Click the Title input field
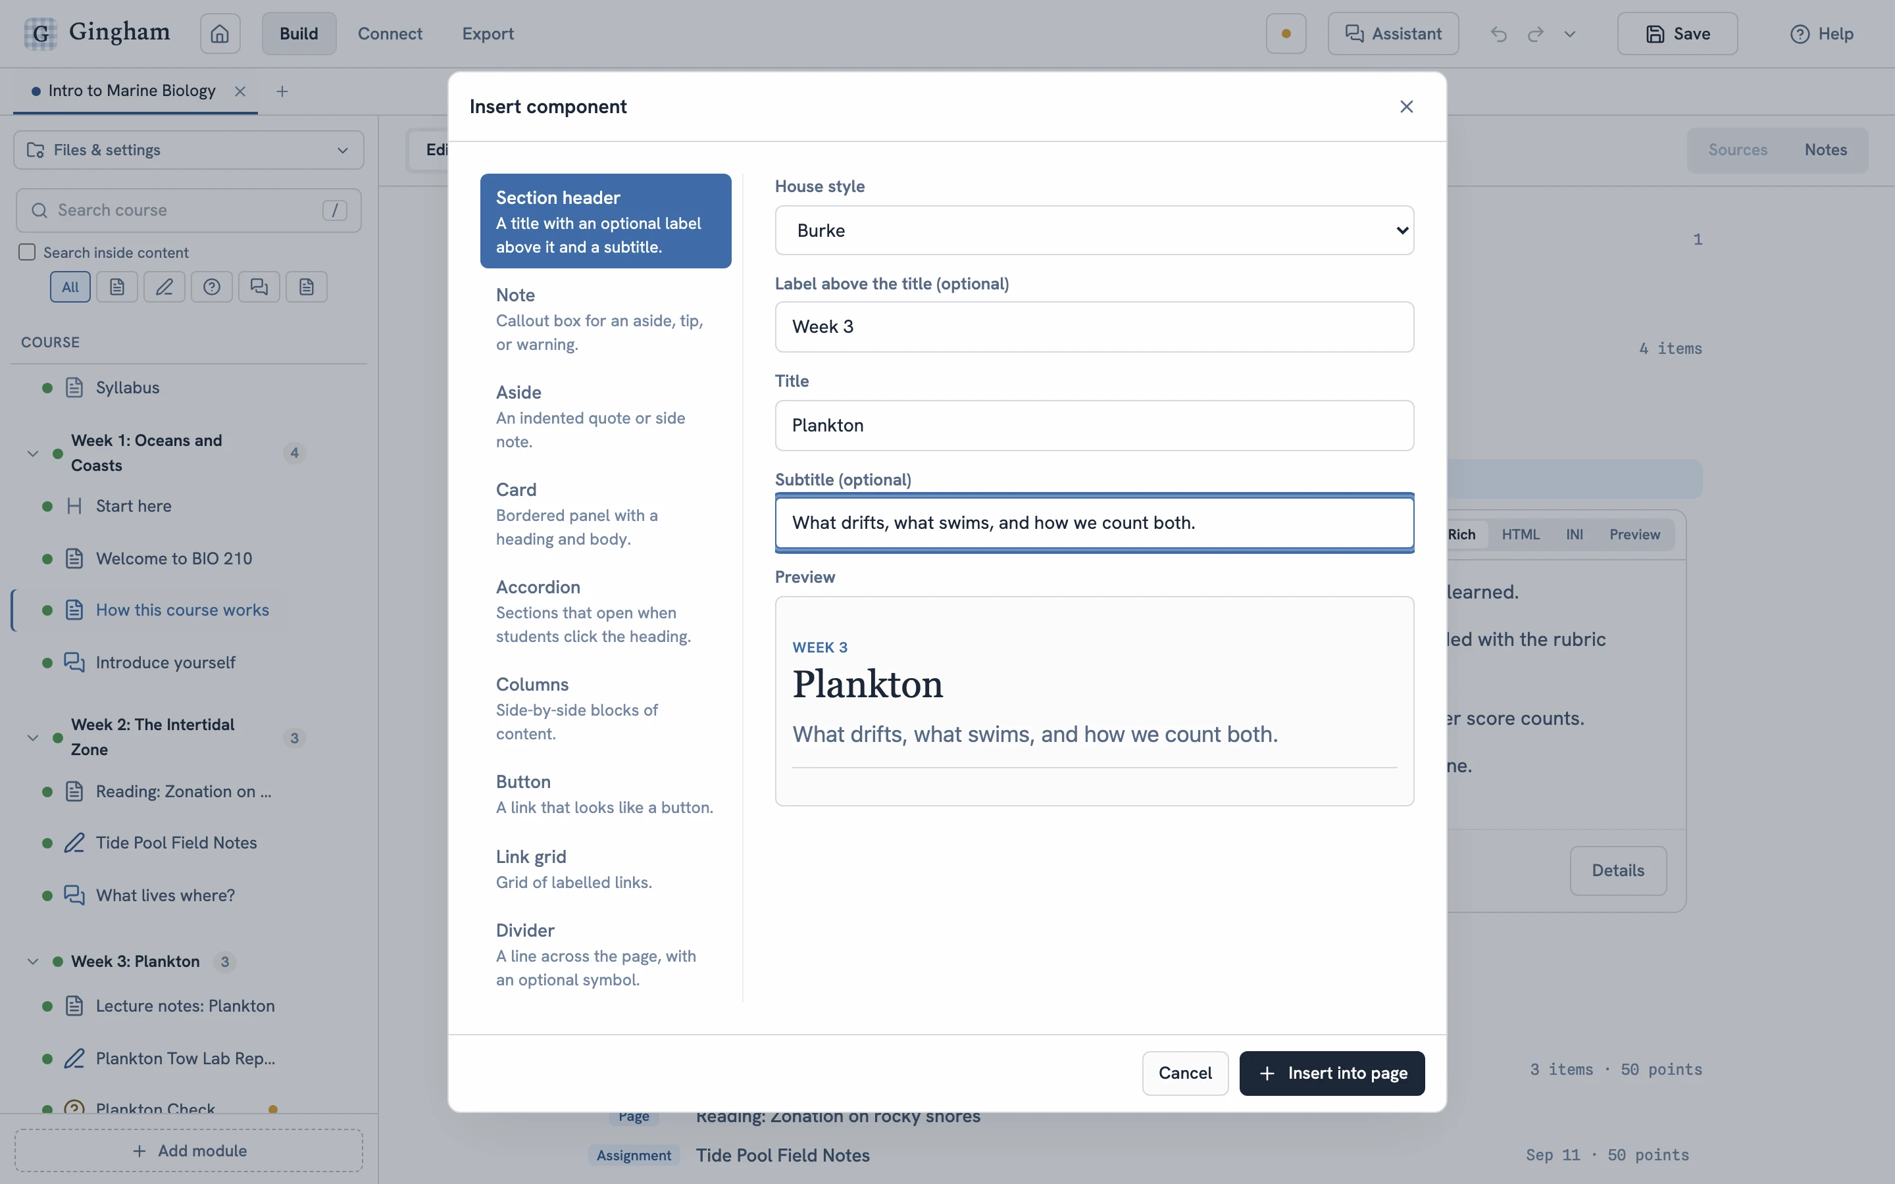Screen dimensions: 1895x1184 (x=1094, y=425)
